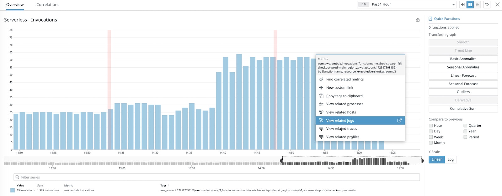Viewport: 502px width, 196px height.
Task: Select Log Y scale option
Action: [451, 159]
